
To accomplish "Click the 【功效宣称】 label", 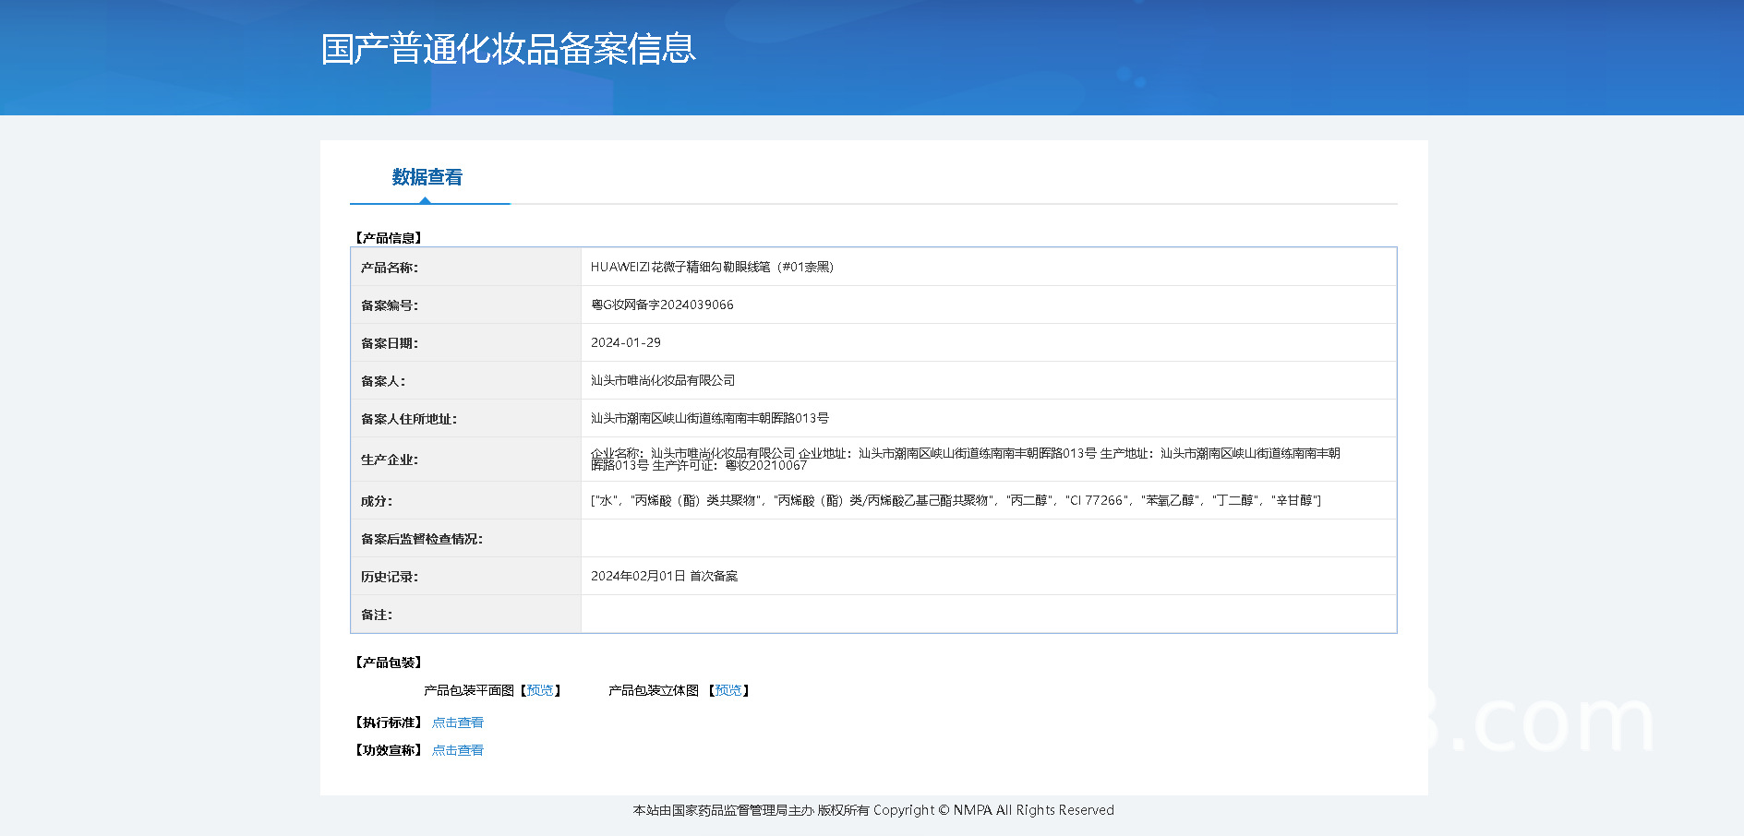I will click(389, 750).
